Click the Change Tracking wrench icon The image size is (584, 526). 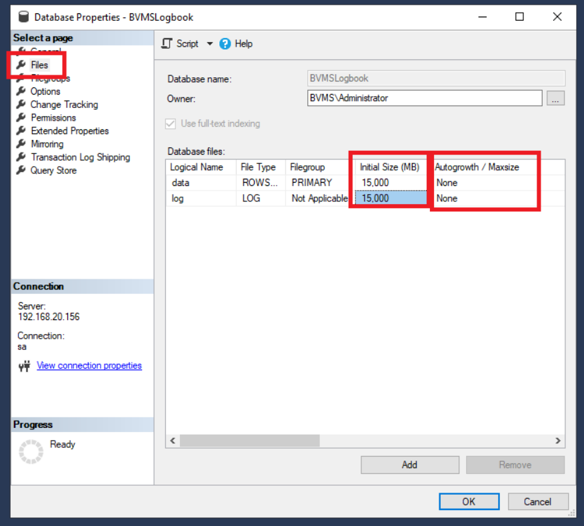(21, 105)
